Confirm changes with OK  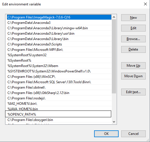[106, 134]
